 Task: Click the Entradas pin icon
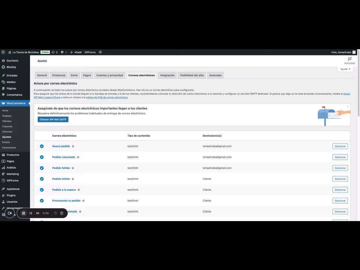(3, 75)
